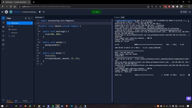Share this page from address bar
The width and height of the screenshot is (192, 108).
click(156, 7)
